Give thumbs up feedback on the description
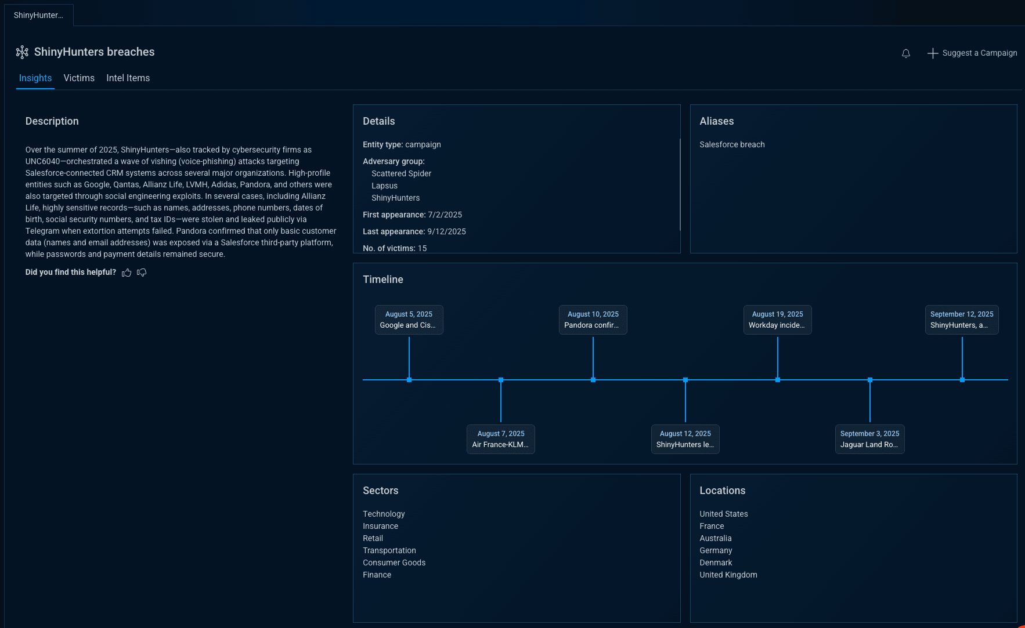 (x=127, y=273)
